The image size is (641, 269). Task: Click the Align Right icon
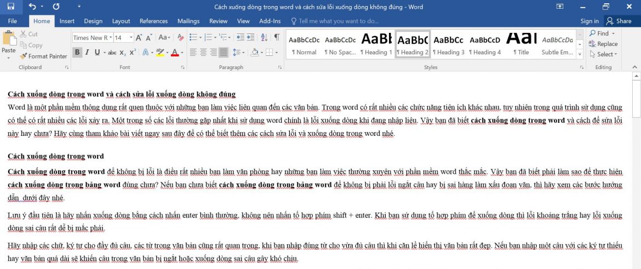[214, 53]
